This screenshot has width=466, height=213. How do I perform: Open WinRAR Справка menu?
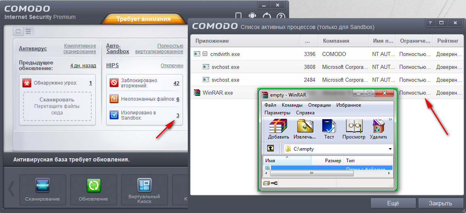pos(305,113)
